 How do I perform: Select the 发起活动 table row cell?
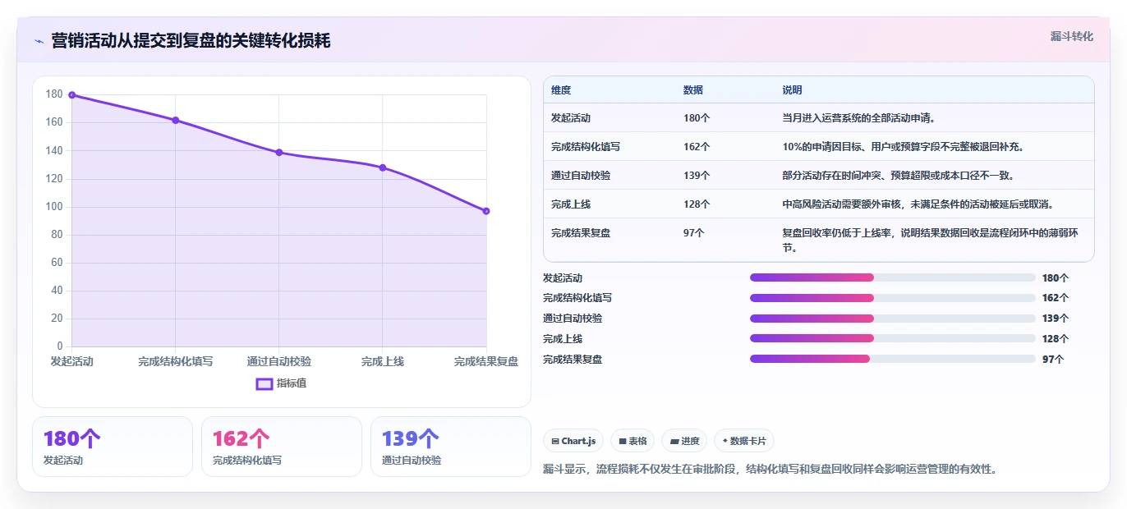coord(571,118)
